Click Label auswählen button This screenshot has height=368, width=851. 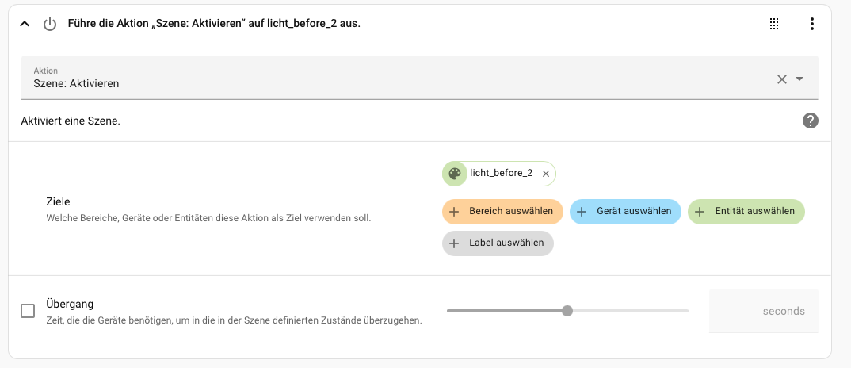click(498, 243)
